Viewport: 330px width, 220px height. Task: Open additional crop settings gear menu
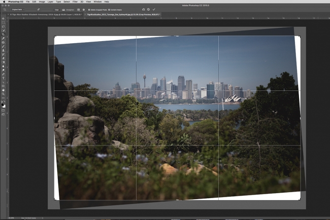point(84,10)
